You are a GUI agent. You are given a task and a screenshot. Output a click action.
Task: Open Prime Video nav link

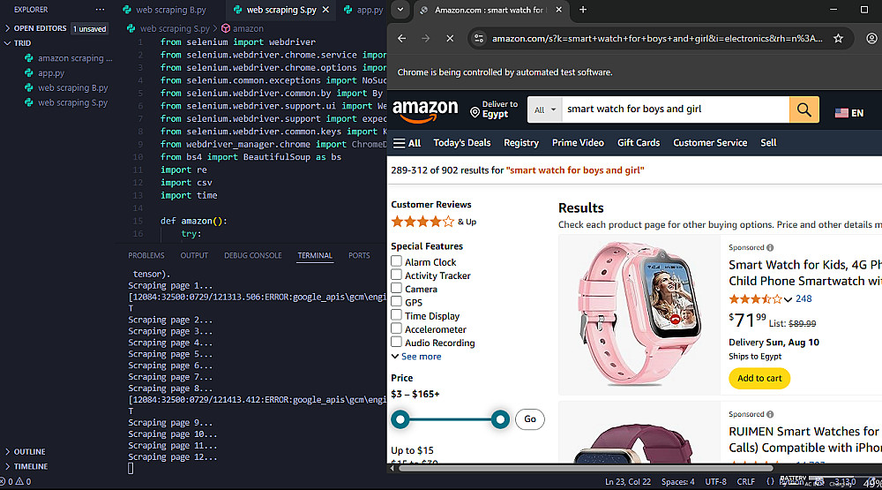[578, 143]
